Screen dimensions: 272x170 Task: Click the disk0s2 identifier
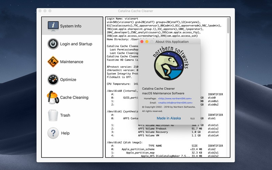coord(213,105)
